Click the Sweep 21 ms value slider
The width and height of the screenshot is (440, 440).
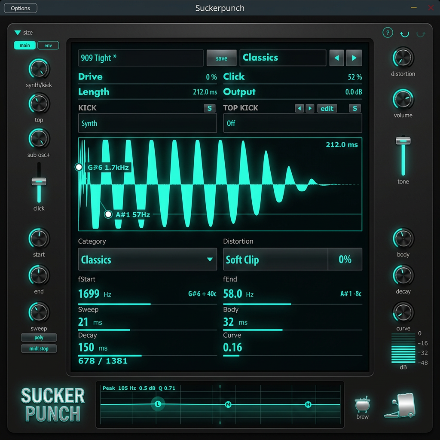[147, 323]
